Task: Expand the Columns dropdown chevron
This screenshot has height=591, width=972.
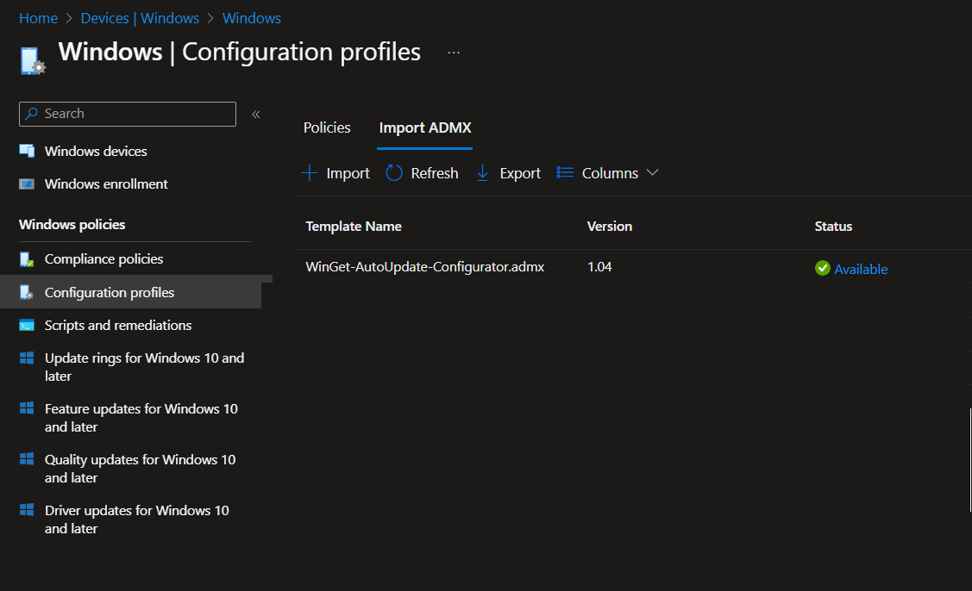Action: click(653, 173)
